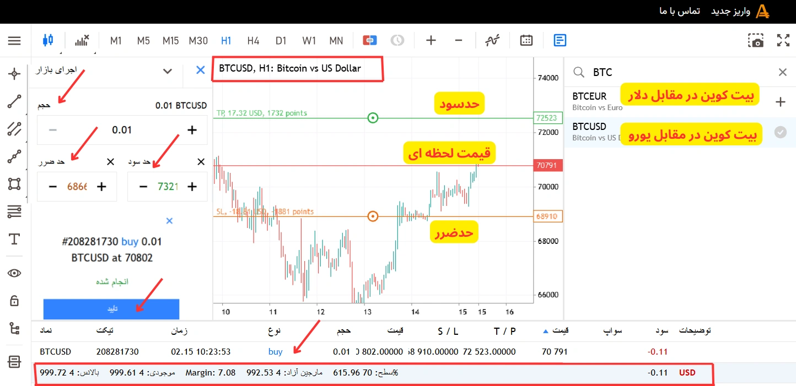The width and height of the screenshot is (796, 386).
Task: Toggle the red-blue one-click trading icon
Action: click(x=369, y=40)
